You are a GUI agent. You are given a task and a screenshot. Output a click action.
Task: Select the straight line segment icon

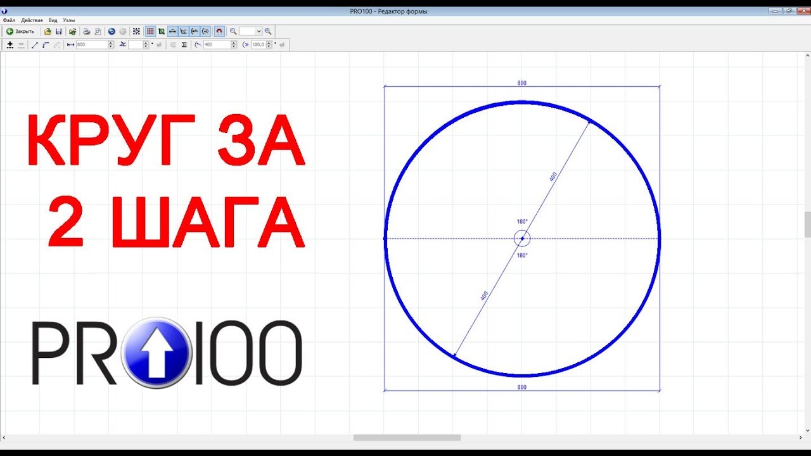point(35,45)
